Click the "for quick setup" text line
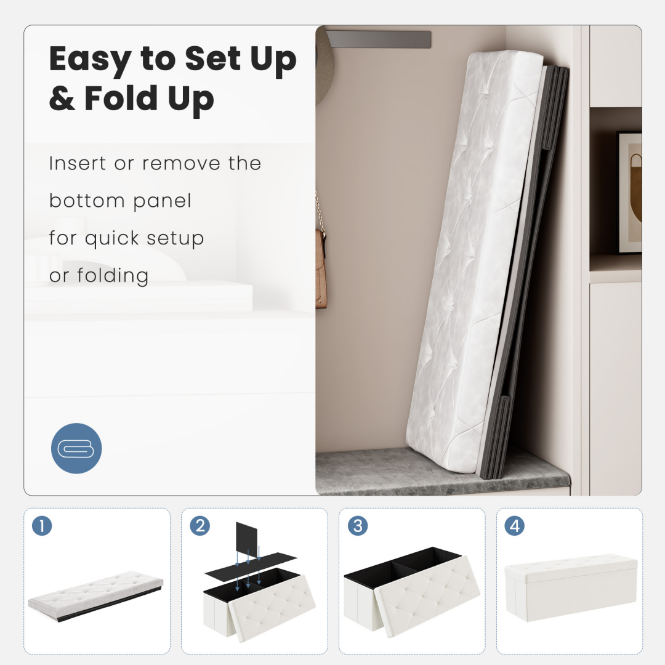Viewport: 665px width, 665px height. coord(126,238)
